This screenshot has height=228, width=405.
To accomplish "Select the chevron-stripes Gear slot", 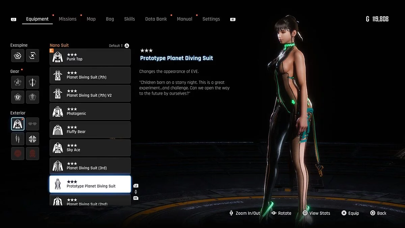I will point(32,97).
